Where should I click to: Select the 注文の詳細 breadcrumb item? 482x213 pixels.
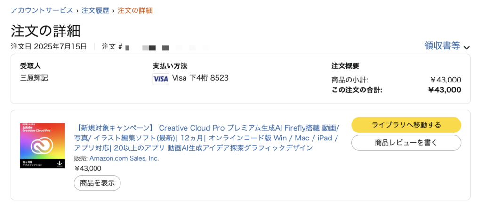(x=135, y=11)
